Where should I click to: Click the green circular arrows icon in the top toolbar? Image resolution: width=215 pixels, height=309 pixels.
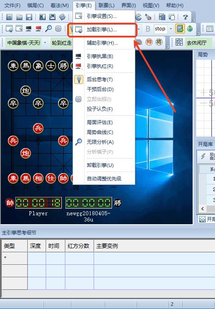(x=62, y=17)
